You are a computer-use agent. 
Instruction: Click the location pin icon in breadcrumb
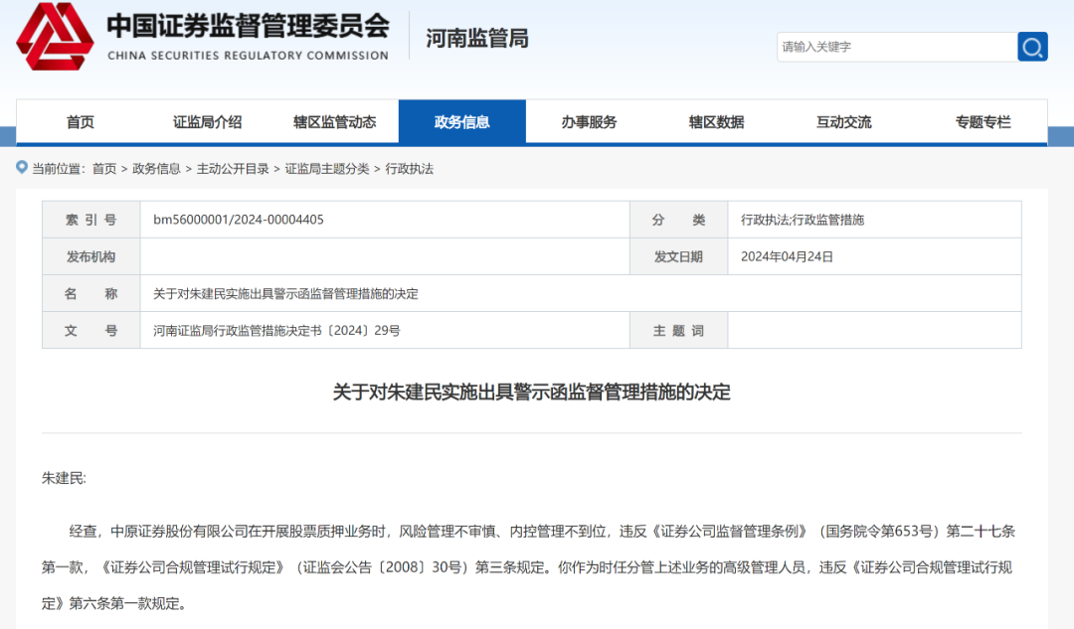pyautogui.click(x=22, y=168)
